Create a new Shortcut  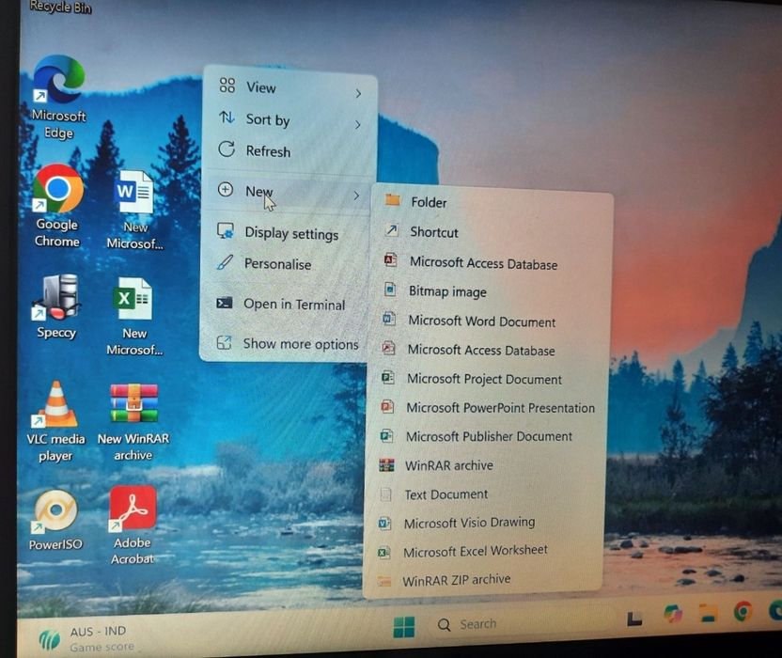pos(491,232)
